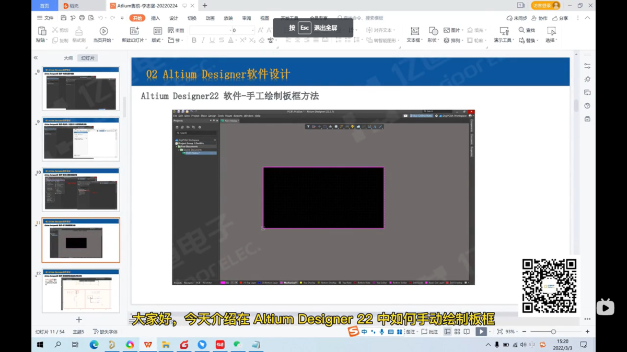Click the zoom slider handle
The height and width of the screenshot is (352, 627).
click(553, 332)
